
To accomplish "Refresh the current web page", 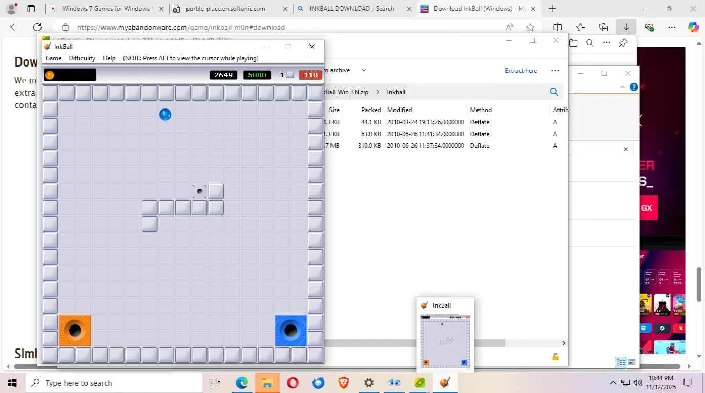I will 37,27.
